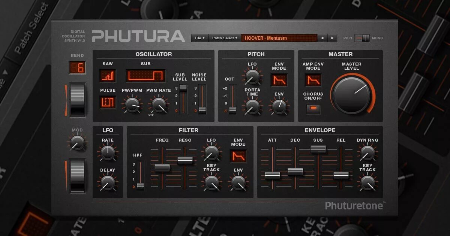Open the Patch Select dropdown
Screen dimensions: 450x236
[224, 38]
